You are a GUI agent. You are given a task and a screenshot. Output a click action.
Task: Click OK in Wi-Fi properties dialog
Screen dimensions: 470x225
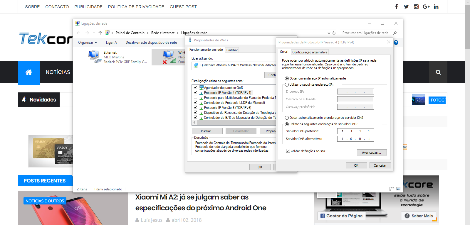tap(260, 167)
